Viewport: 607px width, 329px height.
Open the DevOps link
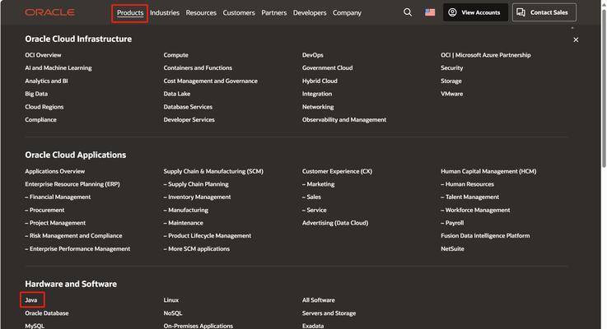[313, 55]
